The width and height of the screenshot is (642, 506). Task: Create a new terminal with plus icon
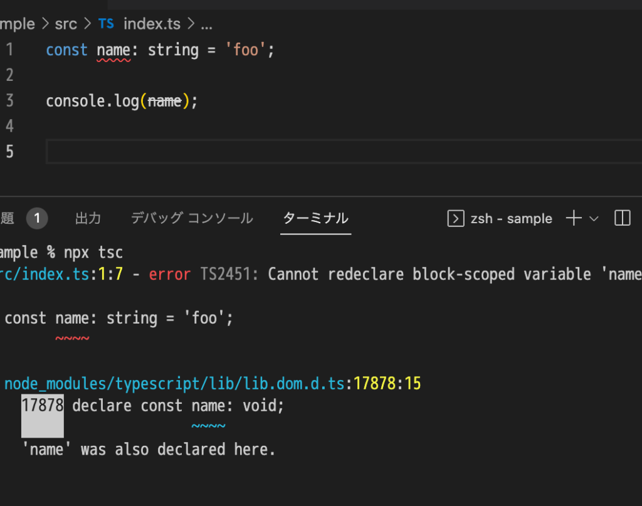[x=574, y=218]
